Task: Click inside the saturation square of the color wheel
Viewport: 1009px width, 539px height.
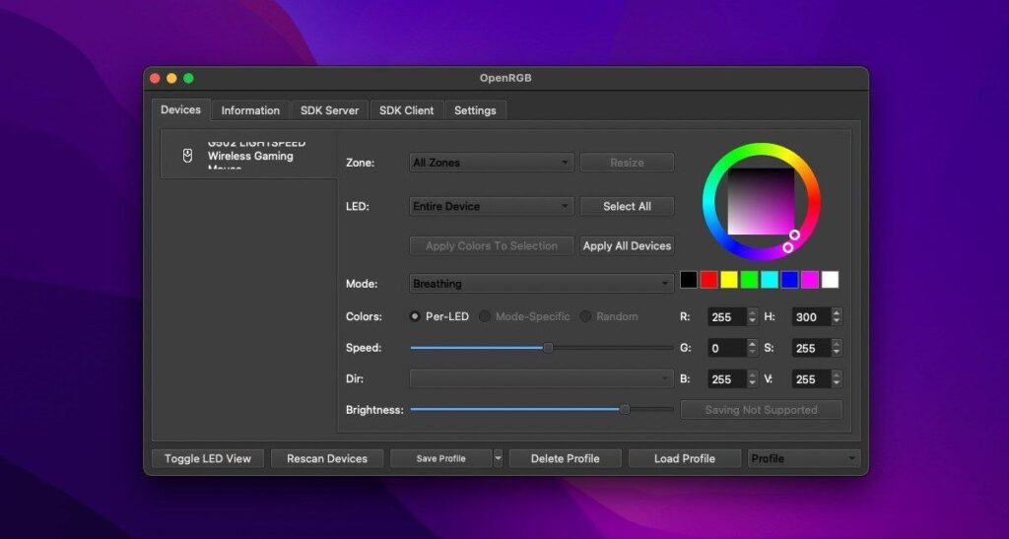Action: pos(761,201)
